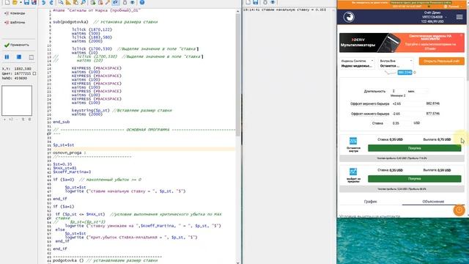Viewport: 469px width, 264px height.
Task: Click the white pixel preview box in left panel
Action: 17,100
